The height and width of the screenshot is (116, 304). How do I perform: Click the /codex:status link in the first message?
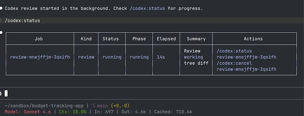tap(147, 9)
